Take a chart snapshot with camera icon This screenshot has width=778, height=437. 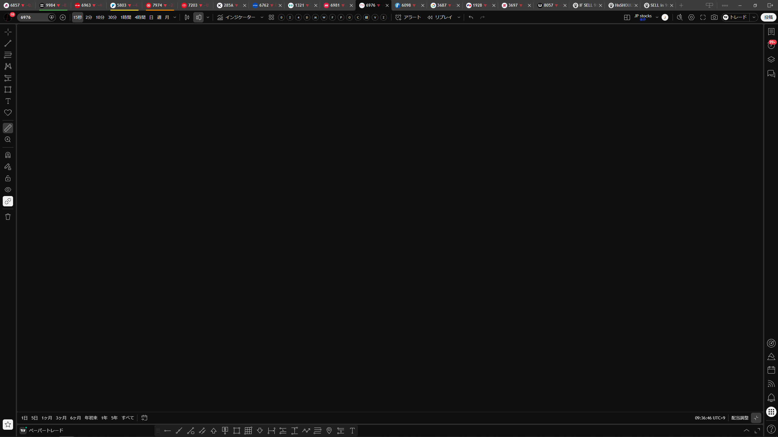(x=714, y=17)
